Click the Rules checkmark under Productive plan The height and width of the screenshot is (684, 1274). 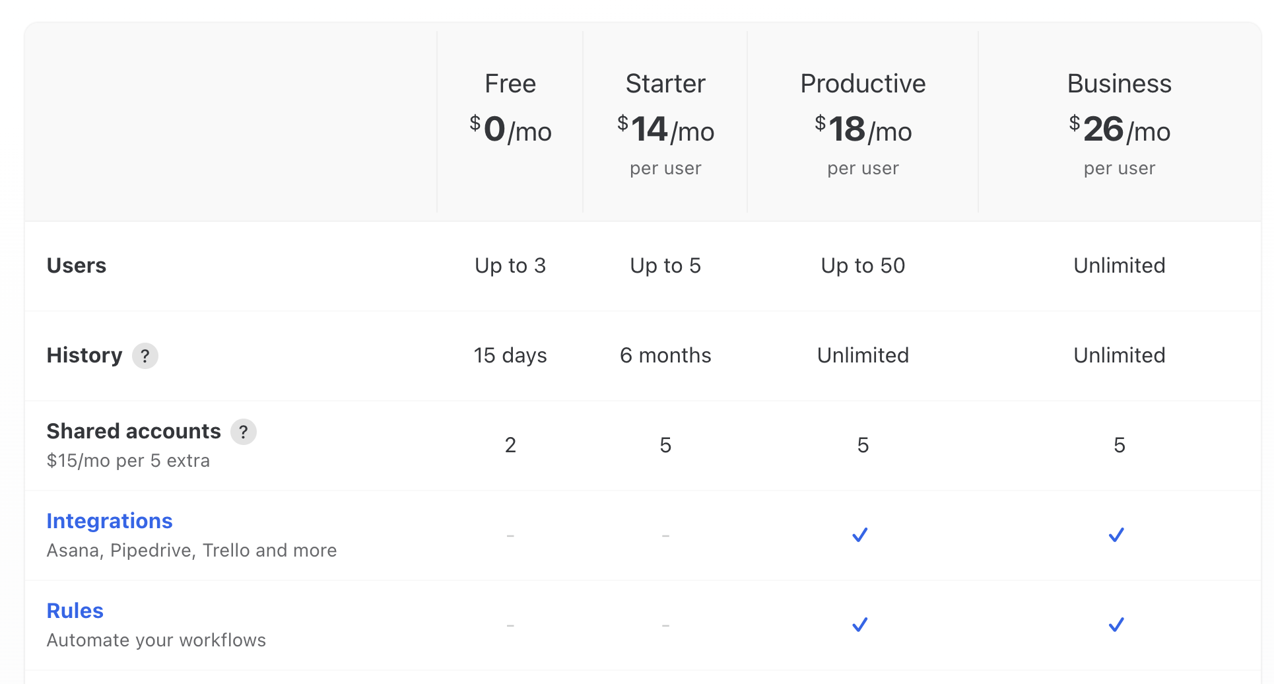(x=859, y=624)
